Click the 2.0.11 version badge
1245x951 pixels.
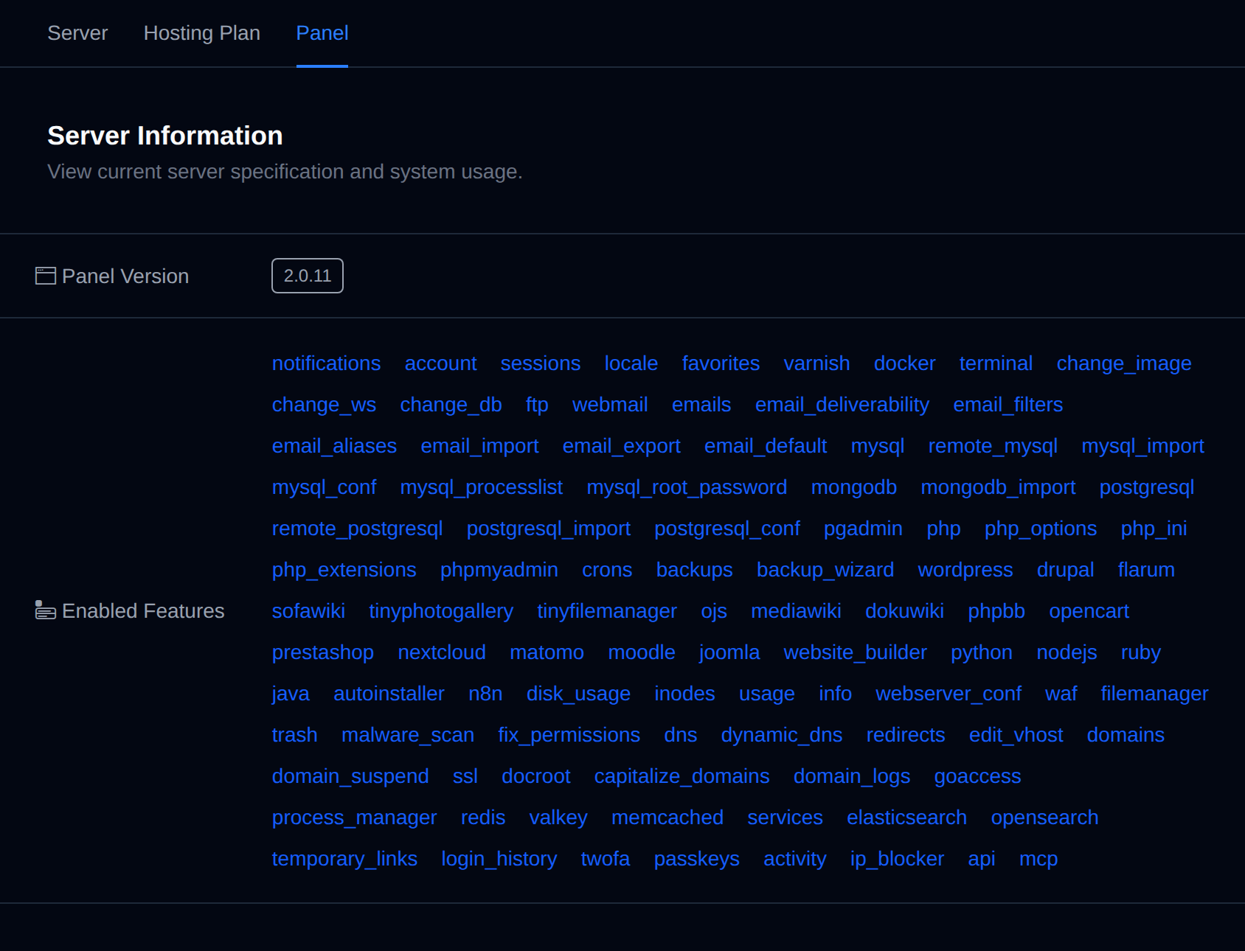click(x=308, y=276)
